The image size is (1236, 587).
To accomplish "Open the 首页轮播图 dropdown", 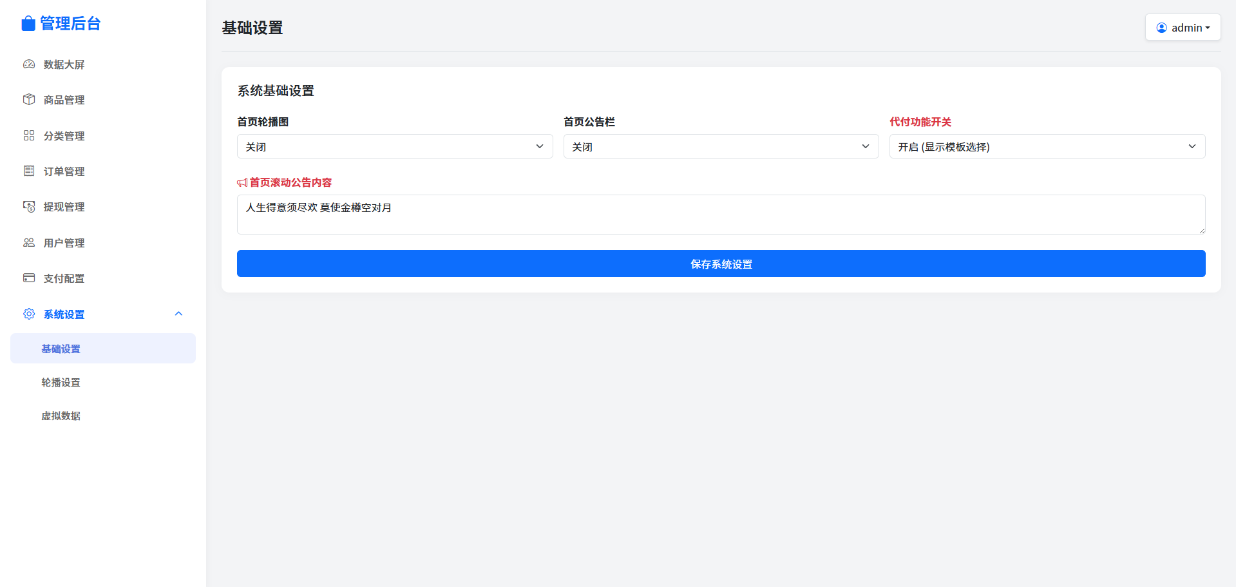I will 394,146.
